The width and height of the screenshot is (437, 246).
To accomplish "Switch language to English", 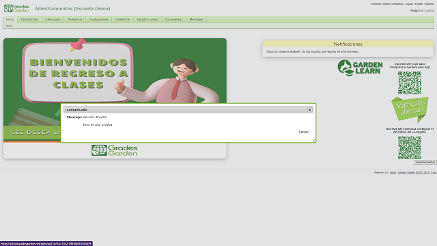I will [419, 4].
